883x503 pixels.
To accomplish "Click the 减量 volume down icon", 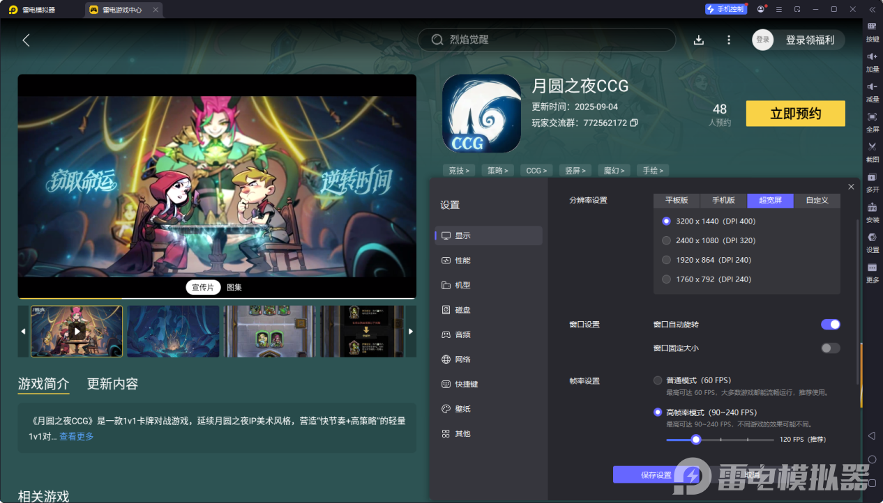I will (x=872, y=86).
